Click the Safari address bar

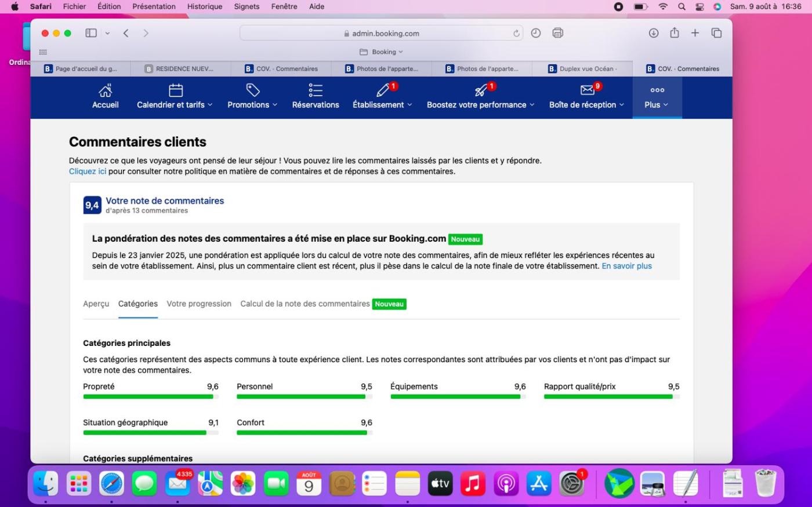pyautogui.click(x=380, y=34)
